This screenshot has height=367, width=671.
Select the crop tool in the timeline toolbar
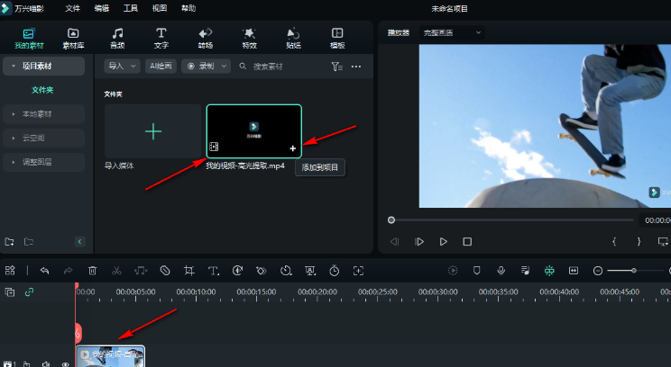coord(189,271)
